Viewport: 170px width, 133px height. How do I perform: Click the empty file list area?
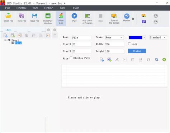pyautogui.click(x=114, y=75)
